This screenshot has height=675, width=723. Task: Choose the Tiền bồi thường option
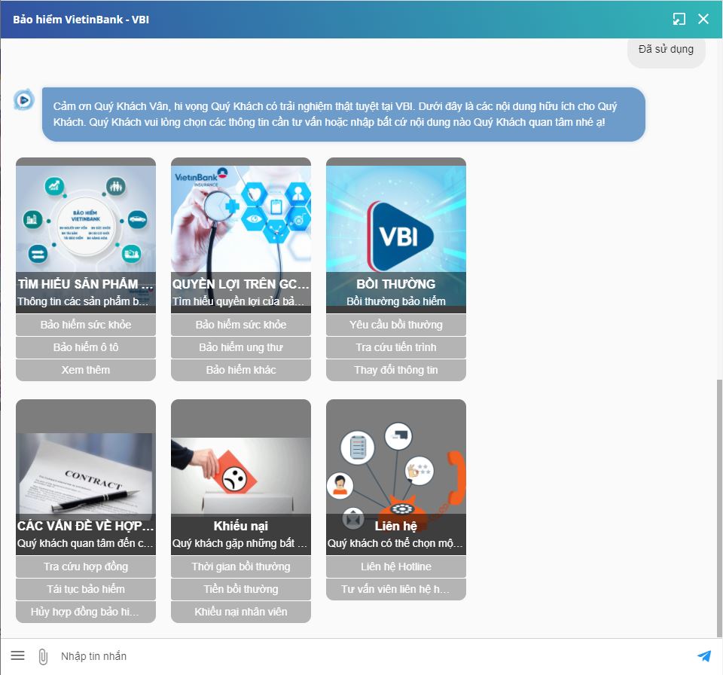point(241,589)
